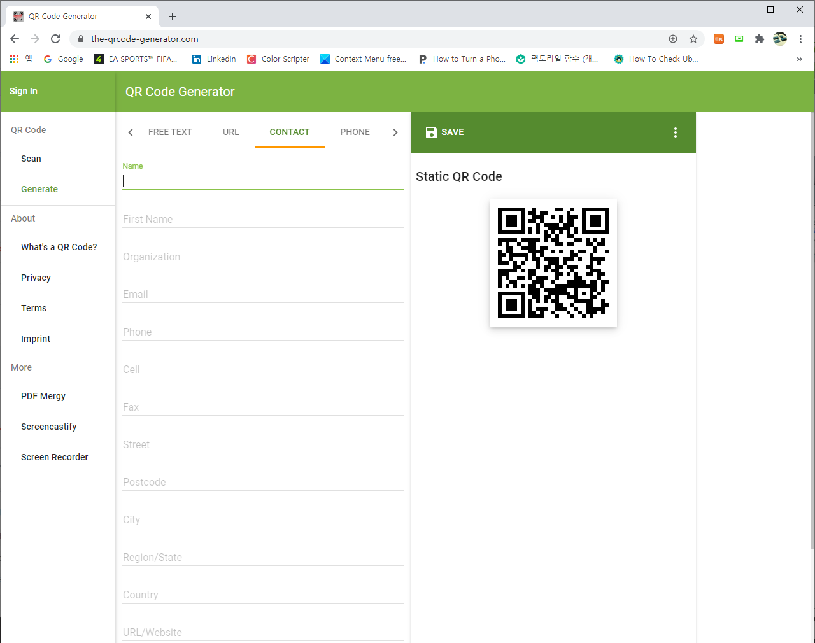Show more tabs with right chevron
815x643 pixels.
[x=395, y=132]
